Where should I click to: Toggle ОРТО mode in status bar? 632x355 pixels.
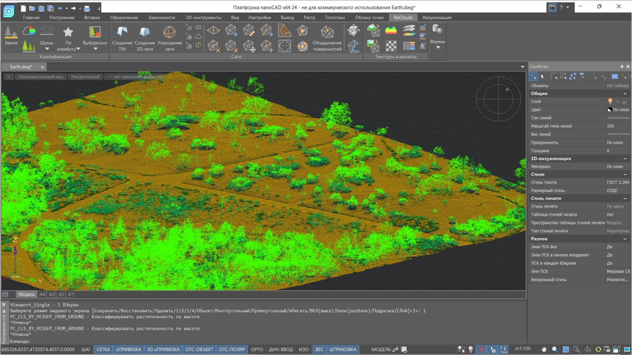(x=256, y=349)
